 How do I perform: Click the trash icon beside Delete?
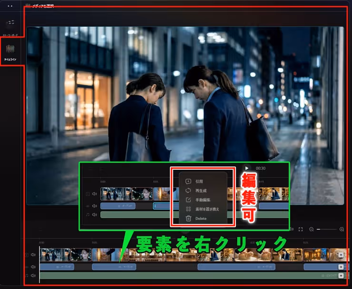[188, 218]
